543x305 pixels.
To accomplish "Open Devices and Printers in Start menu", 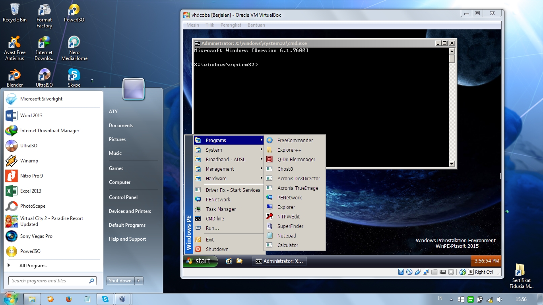I will click(x=130, y=211).
